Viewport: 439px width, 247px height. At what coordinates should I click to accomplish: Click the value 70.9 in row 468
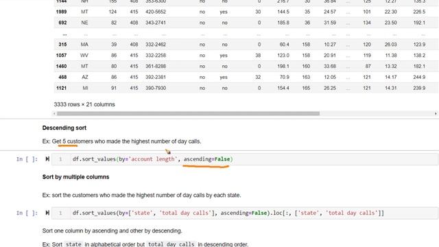coord(285,77)
